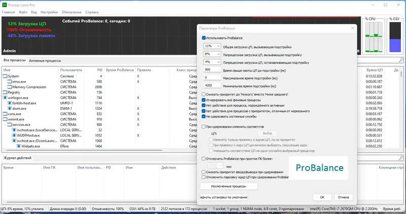Select the 'Журнал действий' tab

coord(17,158)
